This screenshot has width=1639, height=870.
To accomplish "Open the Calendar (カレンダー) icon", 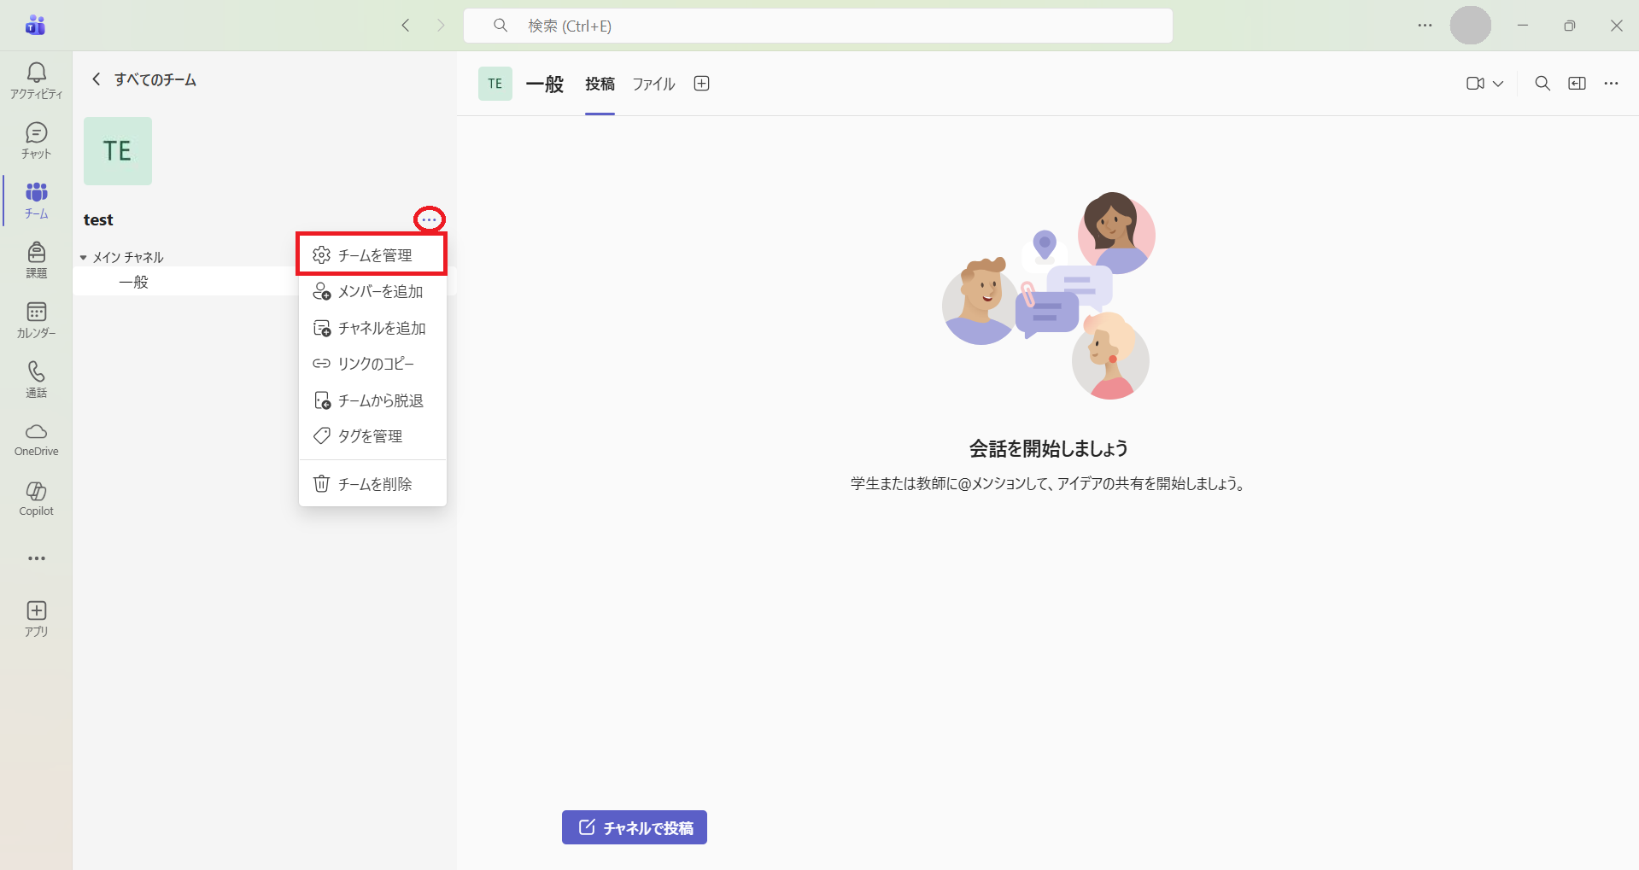I will pyautogui.click(x=36, y=319).
